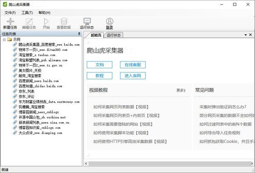Click the horizontal scrollbar right arrow
The height and width of the screenshot is (173, 255).
tap(252, 163)
